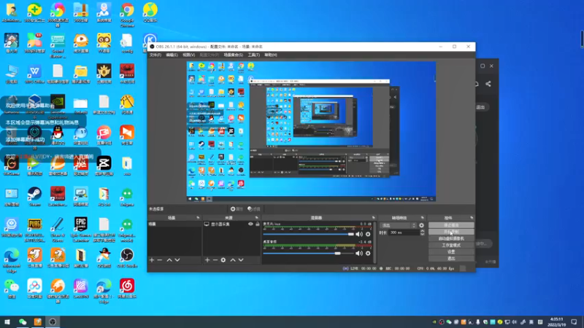Pop out the 混音器 dock with its header icon
Viewport: 584px width, 328px height.
click(x=373, y=218)
